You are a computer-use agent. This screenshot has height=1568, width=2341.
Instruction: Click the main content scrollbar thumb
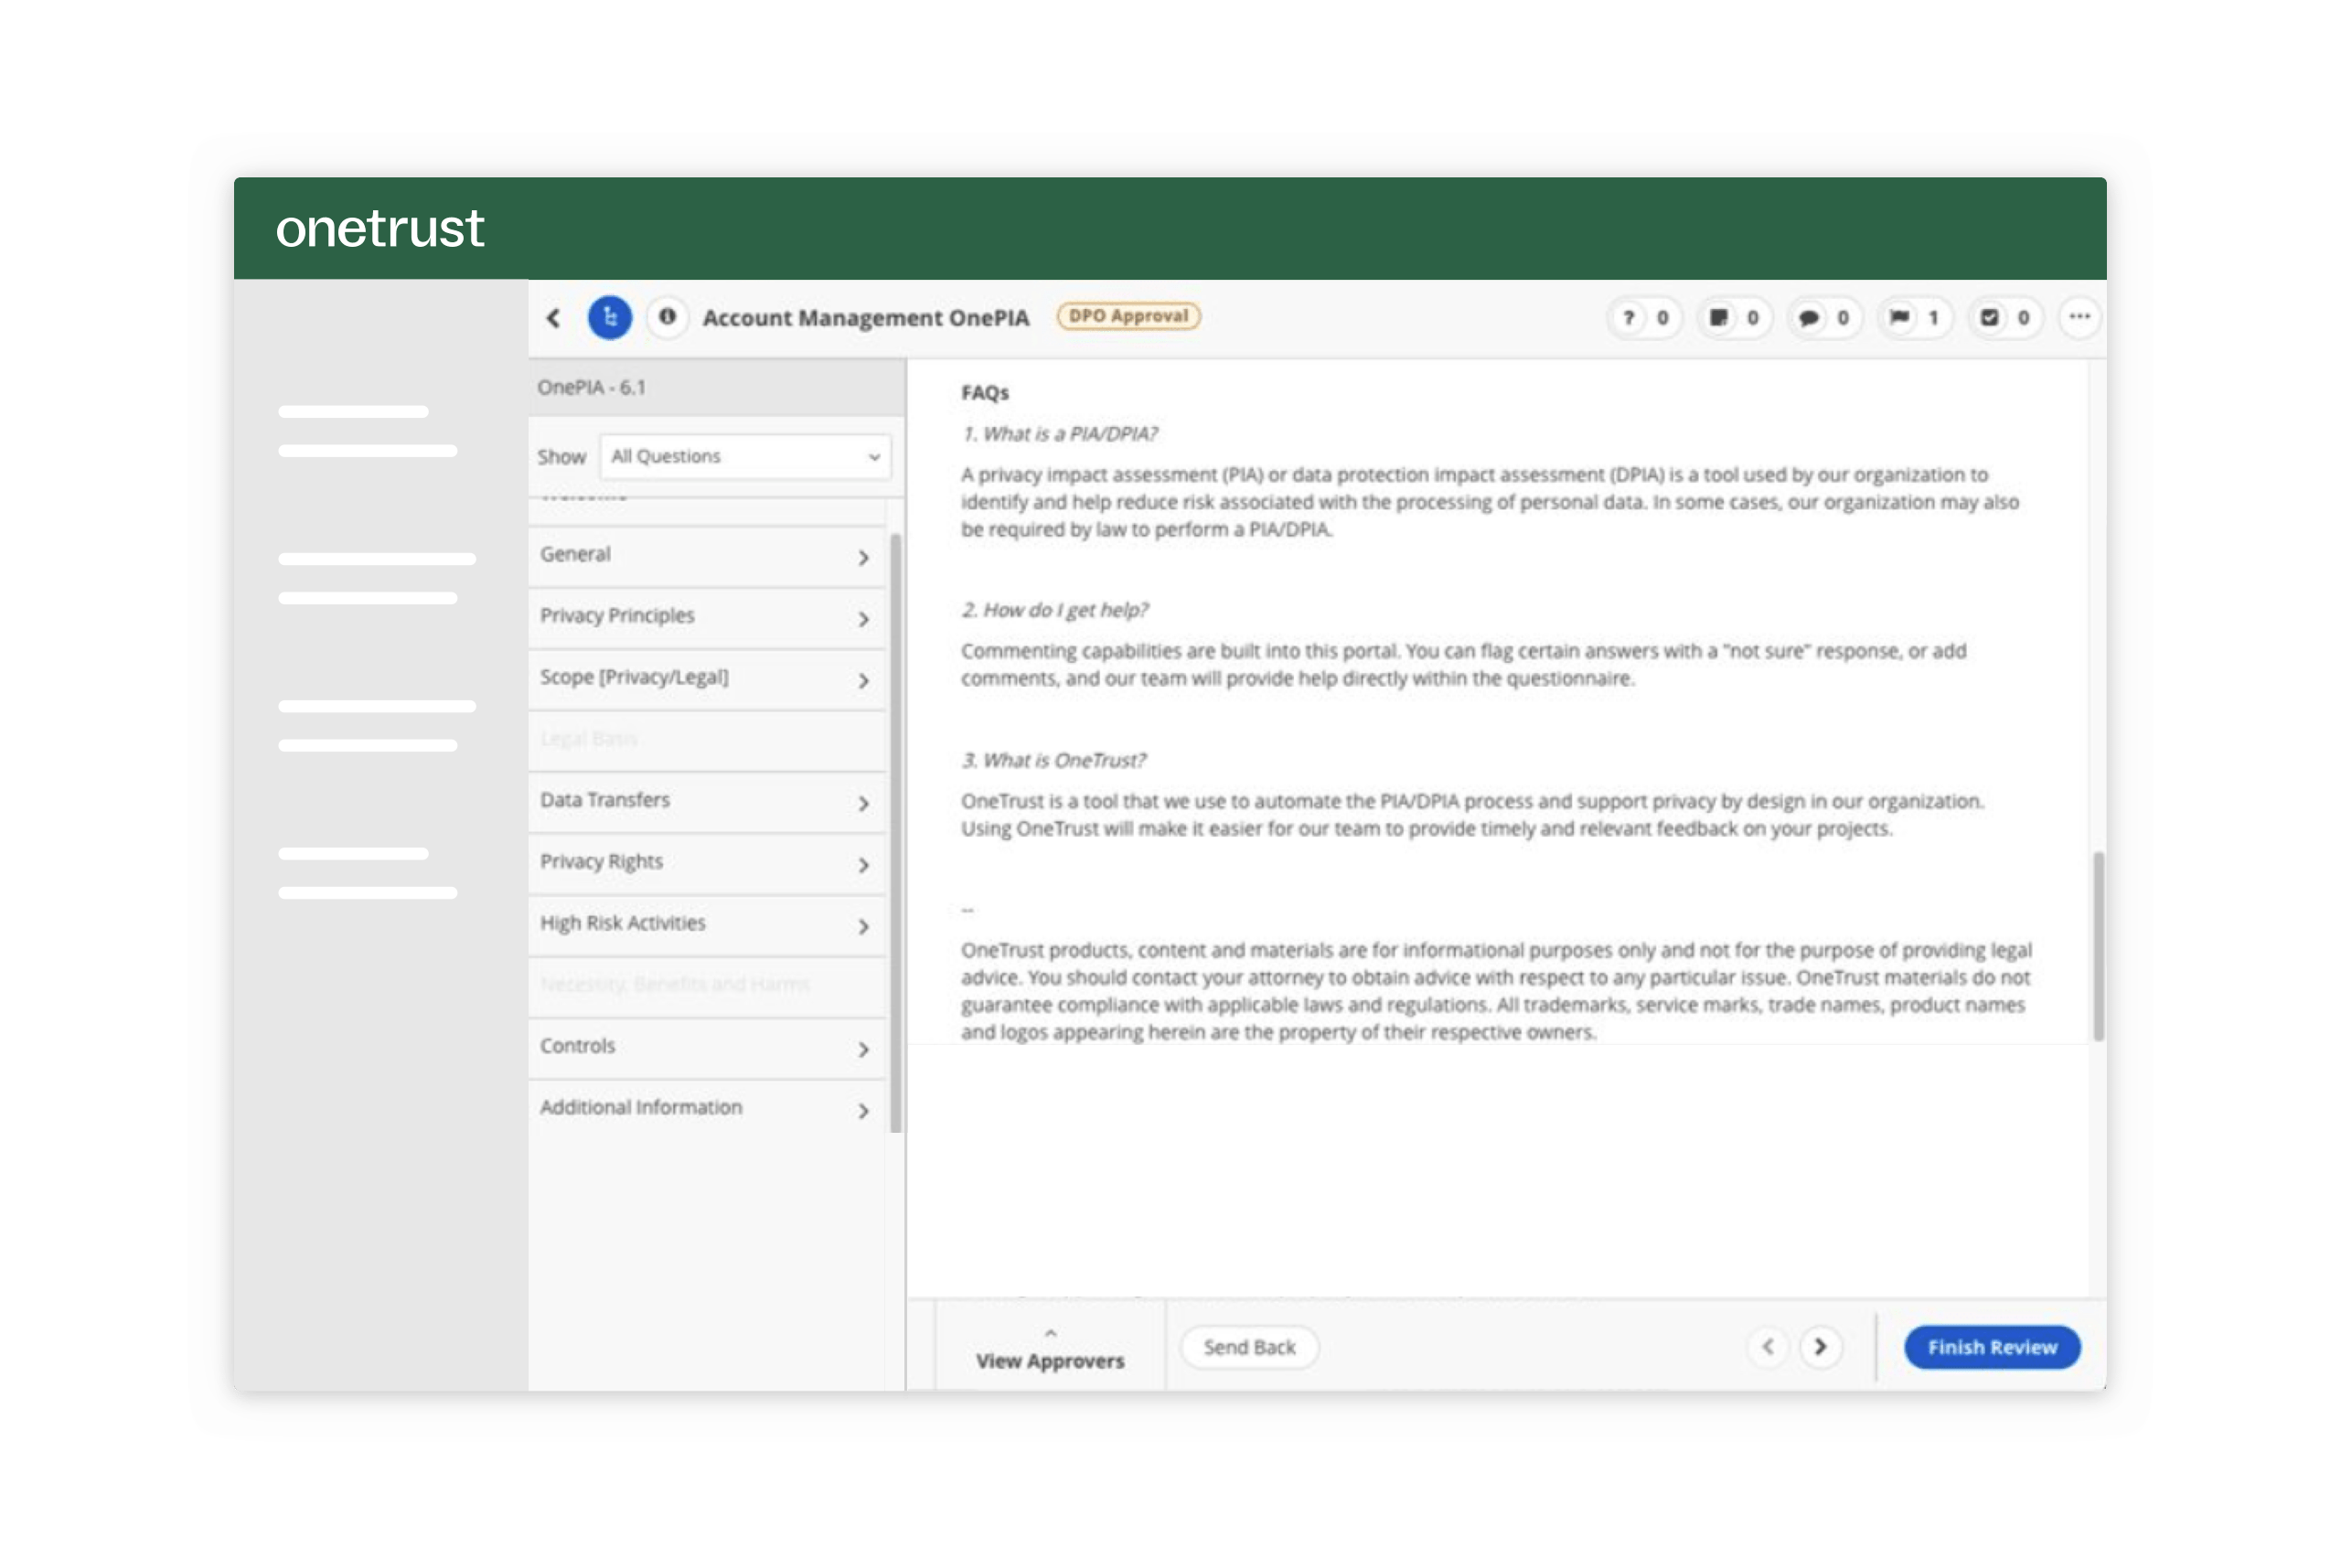(x=2098, y=946)
